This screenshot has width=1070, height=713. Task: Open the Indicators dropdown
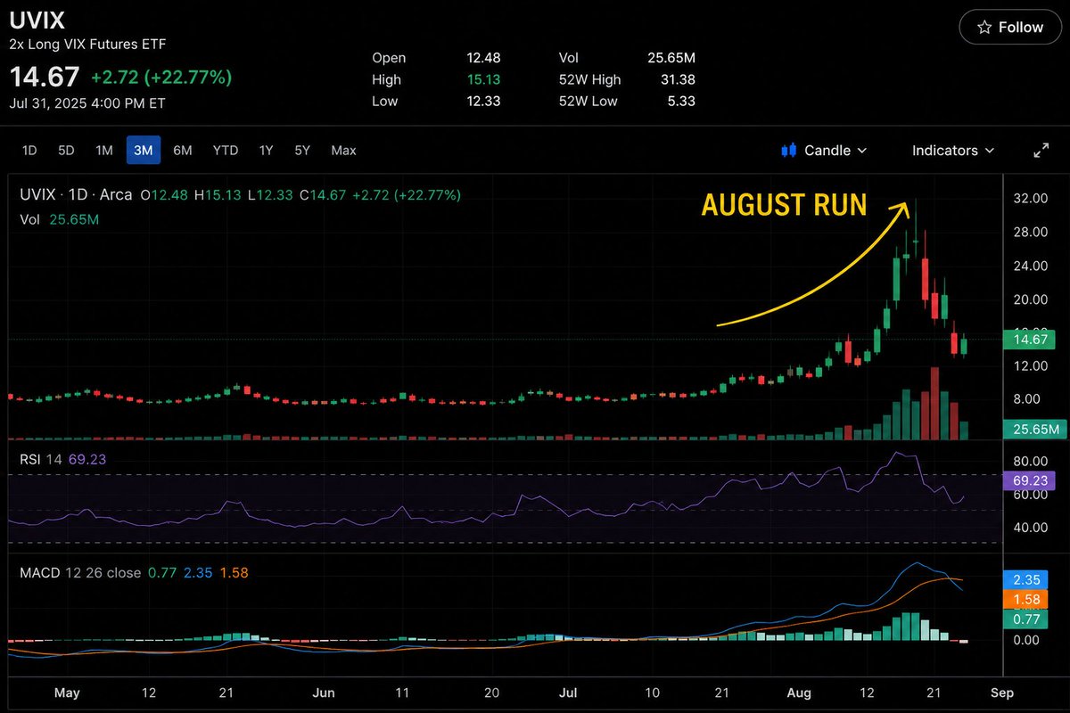tap(952, 151)
